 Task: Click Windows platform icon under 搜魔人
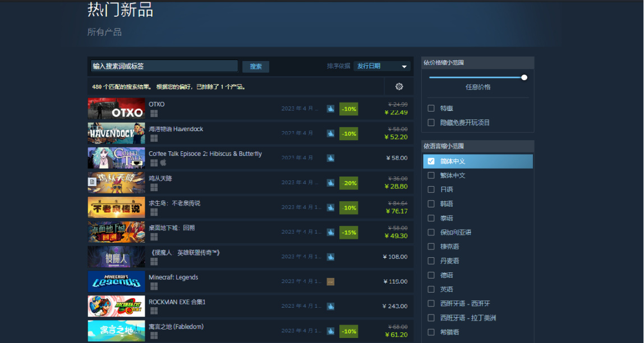pyautogui.click(x=154, y=262)
